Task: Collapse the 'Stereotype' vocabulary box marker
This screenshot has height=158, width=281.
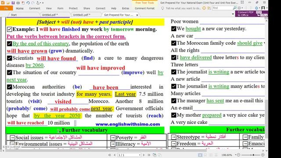Action: pyautogui.click(x=173, y=137)
